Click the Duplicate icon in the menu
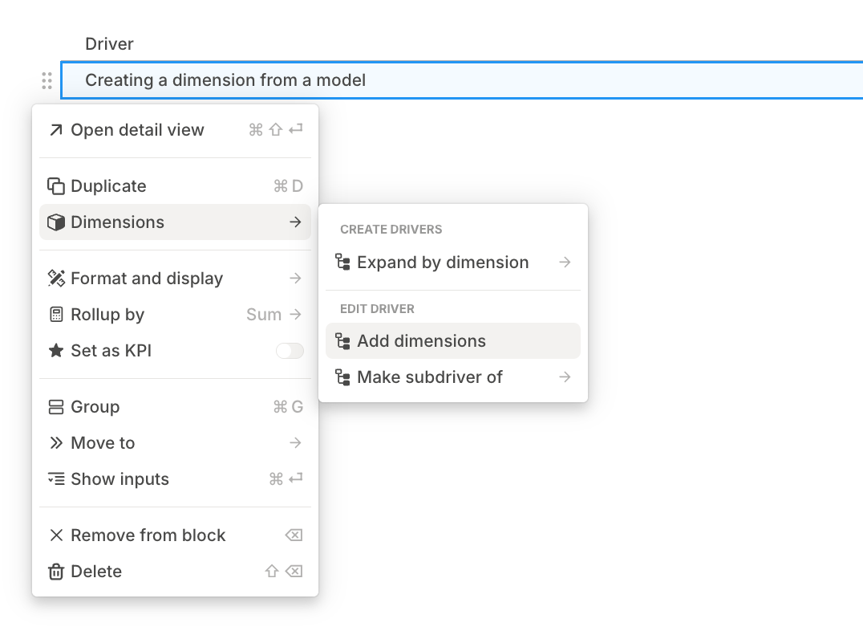863x631 pixels. (55, 185)
